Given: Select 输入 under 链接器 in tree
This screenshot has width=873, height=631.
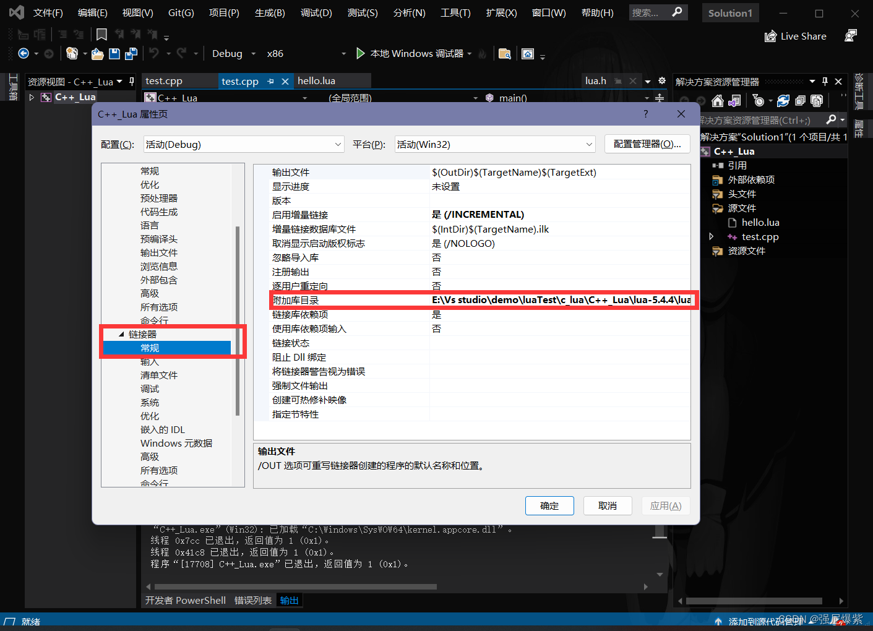Looking at the screenshot, I should [150, 362].
